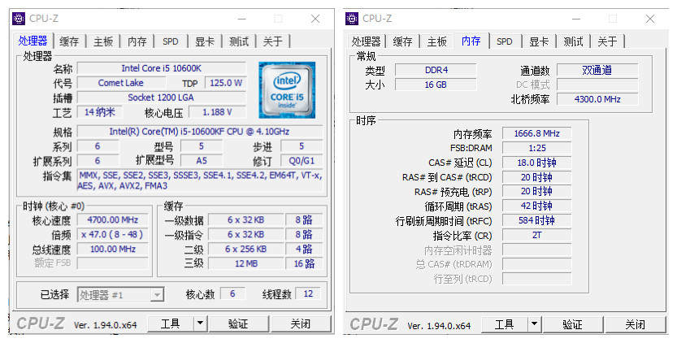677x343 pixels.
Task: Click the 工具 button in the left window
Action: click(x=171, y=323)
